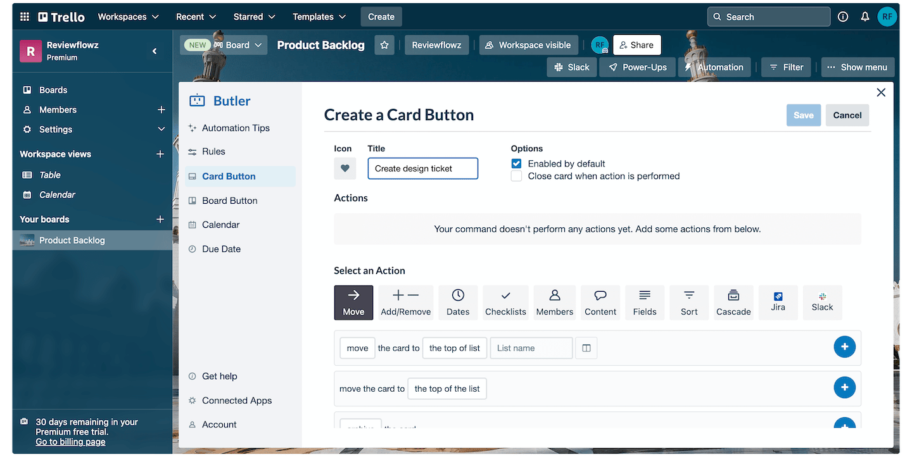Close the Butler panel with X

(x=880, y=92)
